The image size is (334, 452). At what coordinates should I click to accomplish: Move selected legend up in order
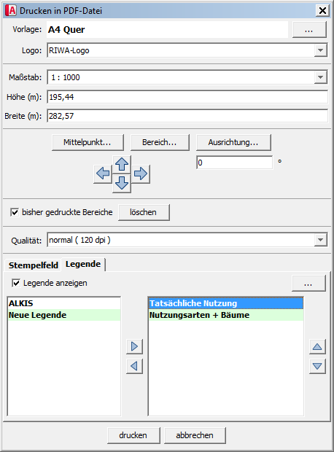(317, 346)
